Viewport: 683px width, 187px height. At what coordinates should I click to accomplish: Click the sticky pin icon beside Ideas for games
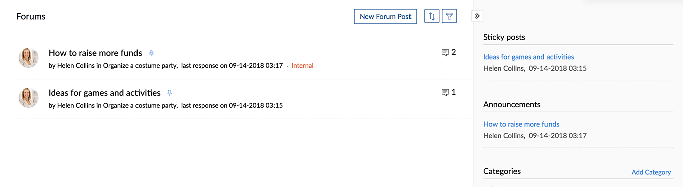169,93
